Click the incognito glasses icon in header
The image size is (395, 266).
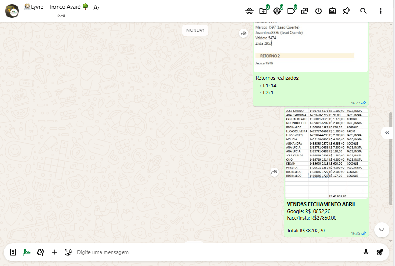249,11
